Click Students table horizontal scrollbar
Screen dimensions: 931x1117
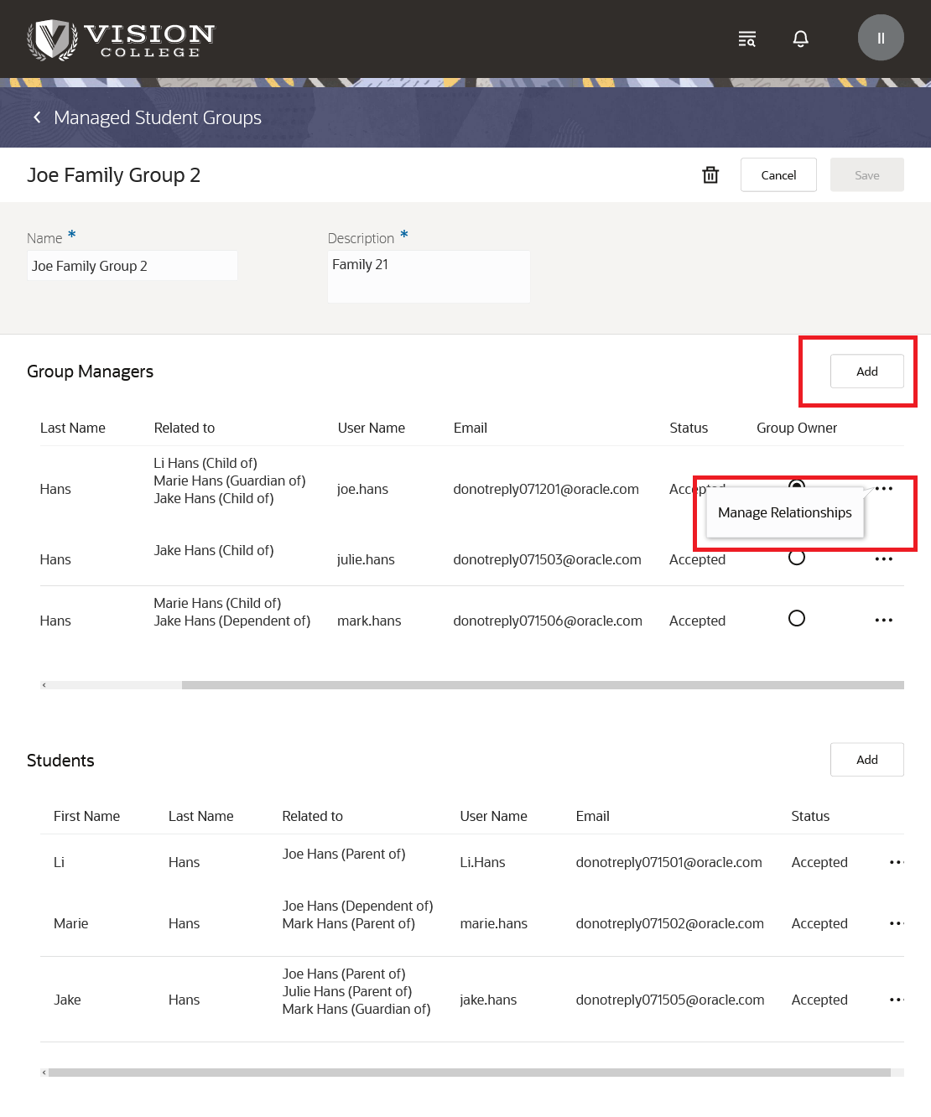tap(470, 1073)
